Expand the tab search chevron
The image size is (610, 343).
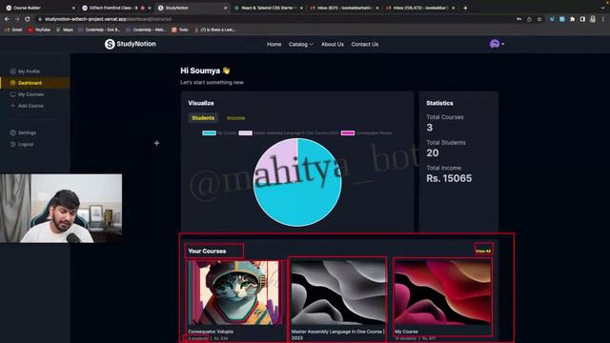(x=602, y=8)
